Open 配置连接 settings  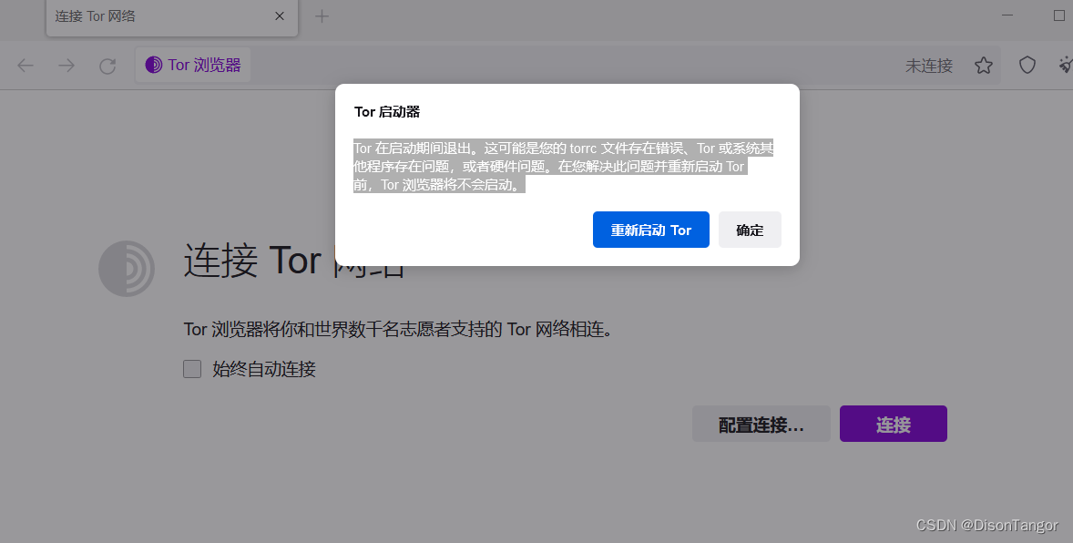pyautogui.click(x=761, y=424)
